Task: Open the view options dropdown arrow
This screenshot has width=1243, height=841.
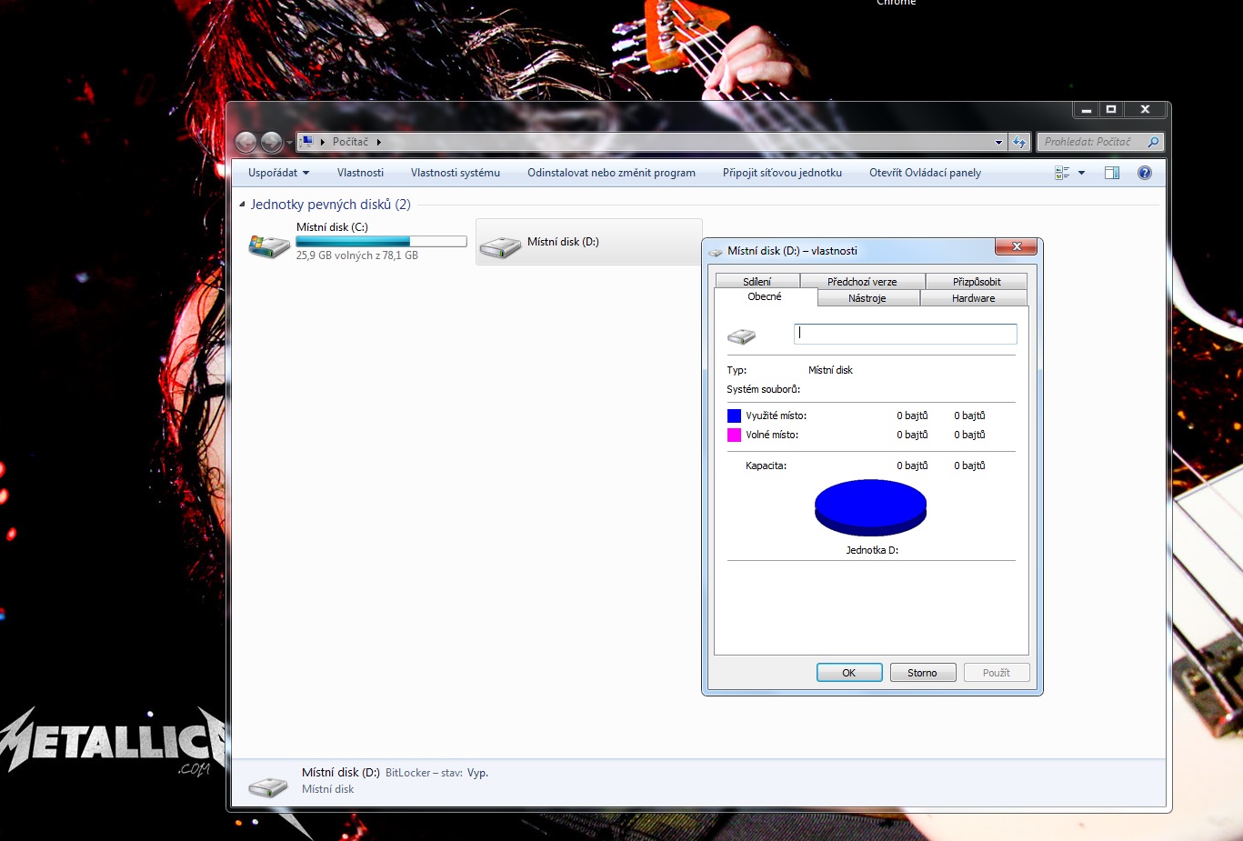Action: pyautogui.click(x=1081, y=173)
